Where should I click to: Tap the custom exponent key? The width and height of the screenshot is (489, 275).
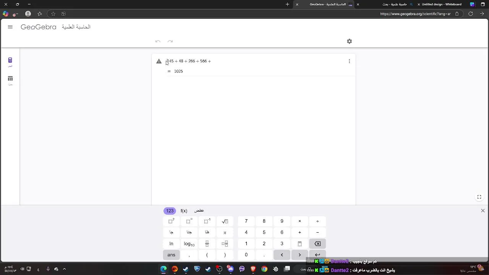click(x=189, y=221)
